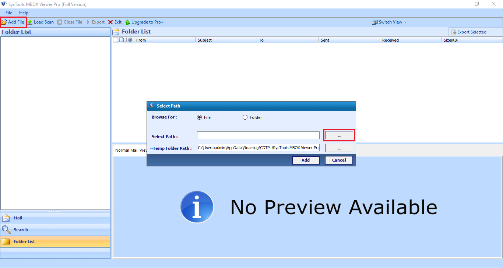The height and width of the screenshot is (268, 503).
Task: Click the Sent column header
Action: [349, 40]
